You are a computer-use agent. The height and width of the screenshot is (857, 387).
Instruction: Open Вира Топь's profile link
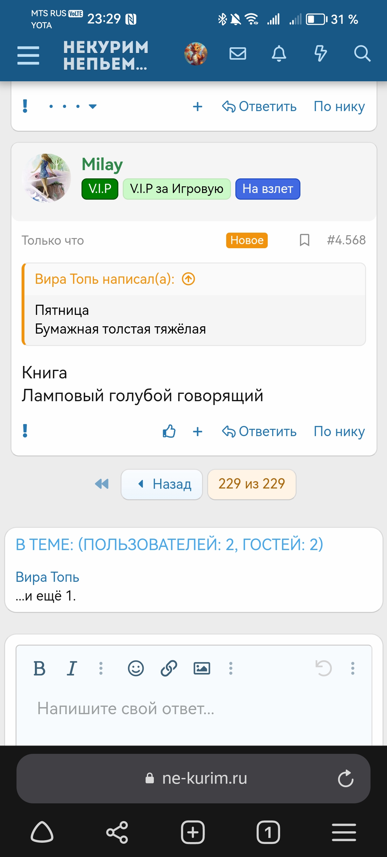coord(48,577)
